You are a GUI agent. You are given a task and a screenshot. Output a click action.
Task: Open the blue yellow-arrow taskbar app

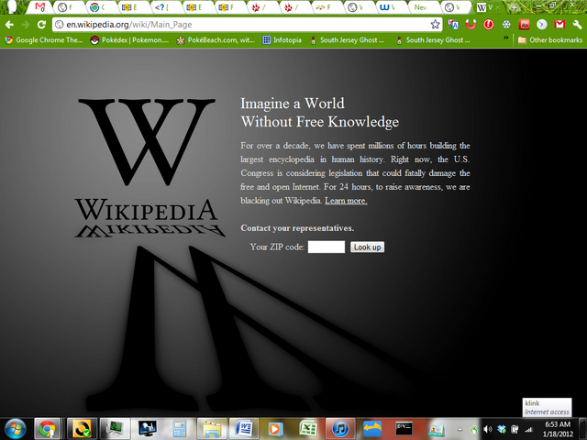click(373, 429)
